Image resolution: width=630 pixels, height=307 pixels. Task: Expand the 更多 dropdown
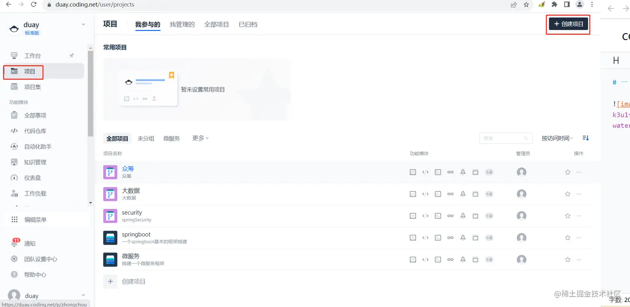(200, 138)
